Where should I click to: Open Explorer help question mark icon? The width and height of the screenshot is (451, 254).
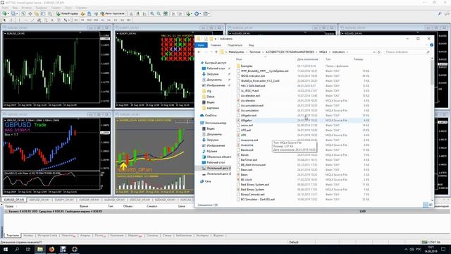pos(431,45)
